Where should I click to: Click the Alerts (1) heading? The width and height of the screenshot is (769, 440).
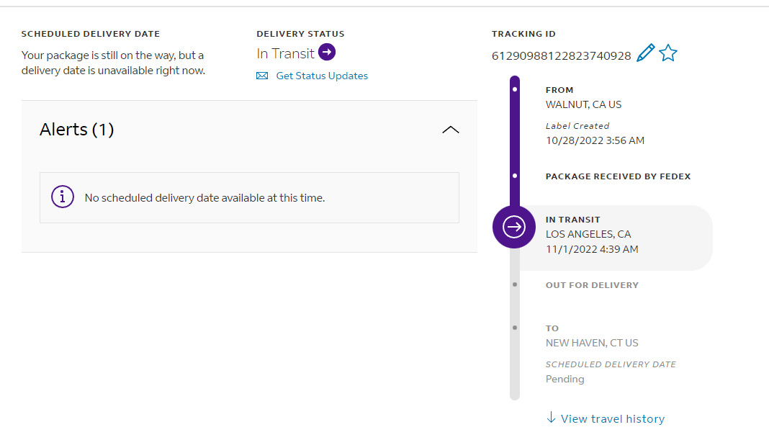tap(76, 130)
